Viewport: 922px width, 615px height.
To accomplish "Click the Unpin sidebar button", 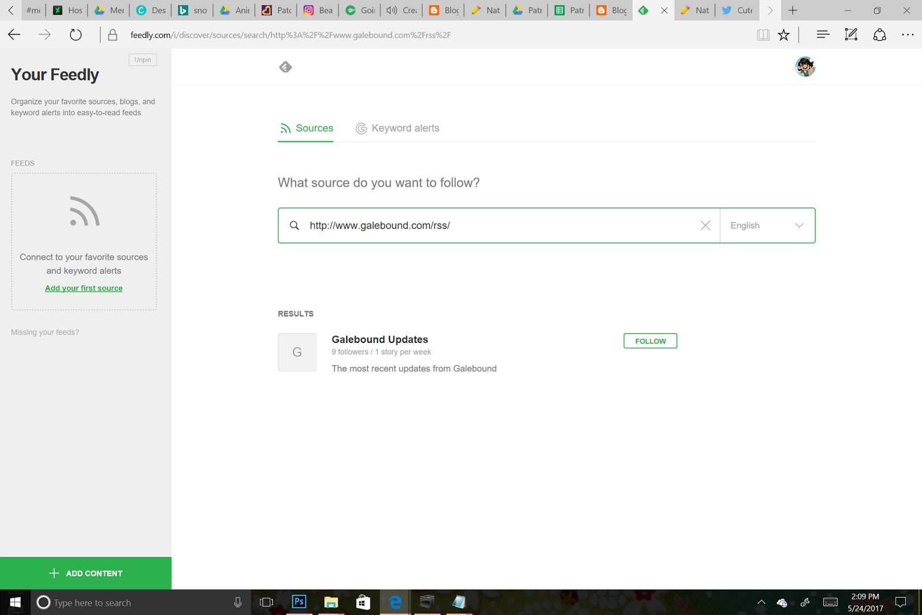I will coord(143,60).
